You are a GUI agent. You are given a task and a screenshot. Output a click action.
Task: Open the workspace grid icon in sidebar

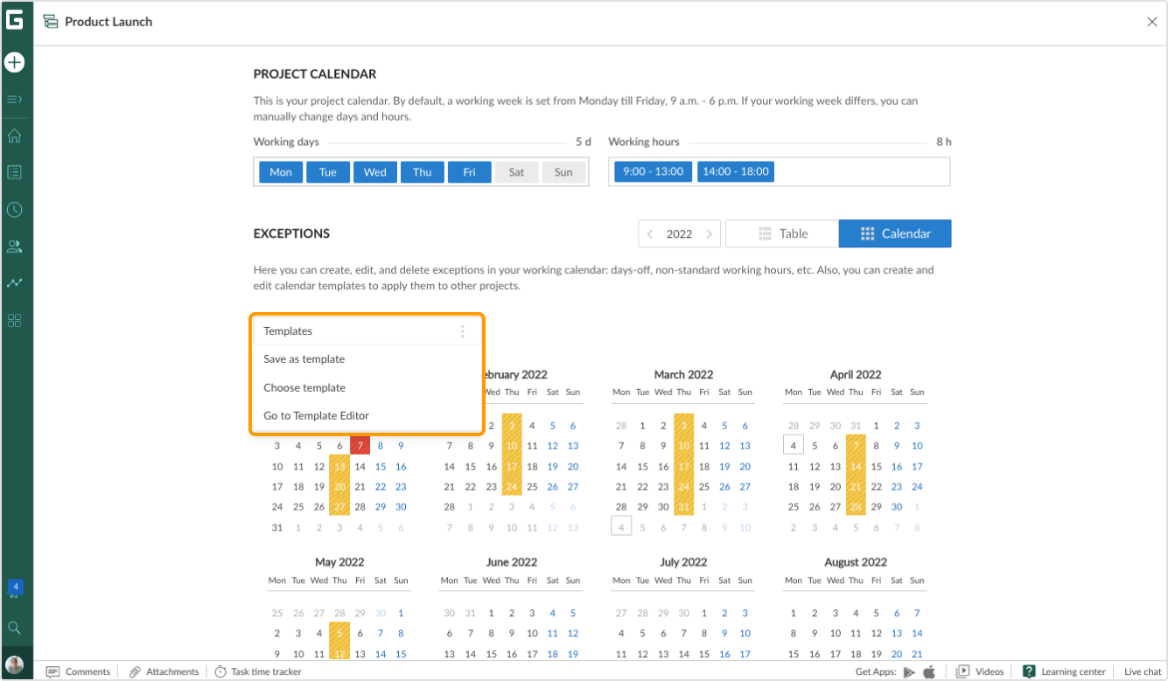pyautogui.click(x=15, y=320)
